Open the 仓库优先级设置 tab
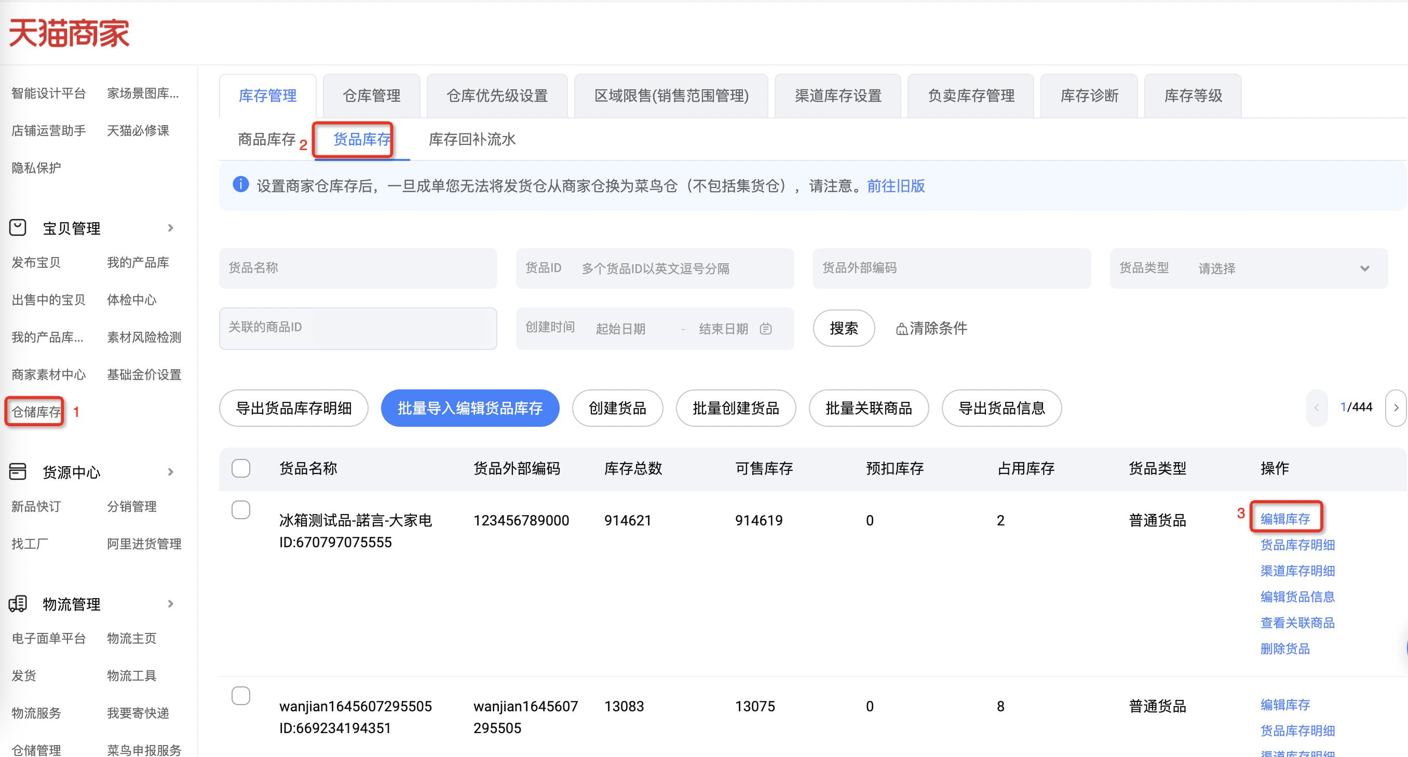Viewport: 1408px width, 757px height. 497,96
